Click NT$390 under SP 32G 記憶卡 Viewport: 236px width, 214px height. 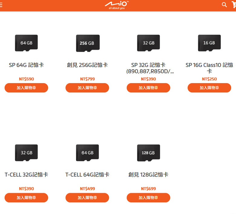tap(148, 79)
